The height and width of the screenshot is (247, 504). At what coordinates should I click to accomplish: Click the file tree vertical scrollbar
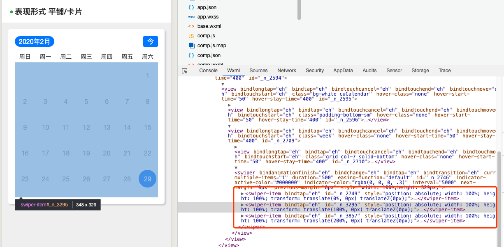[299, 10]
